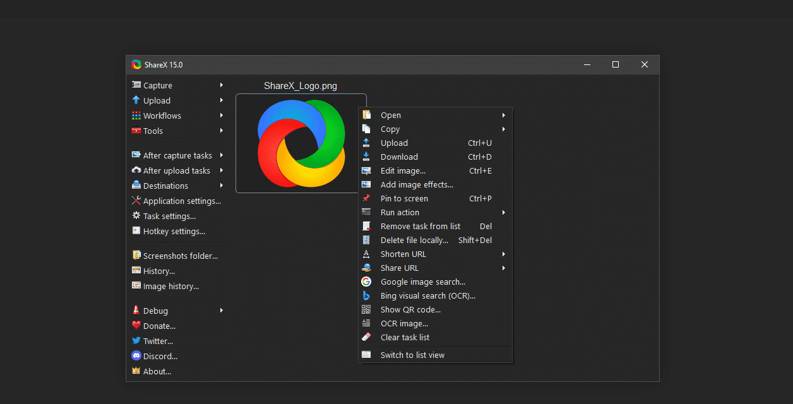Viewport: 793px width, 404px height.
Task: Select the ShareX_Logo.png thumbnail
Action: click(301, 143)
